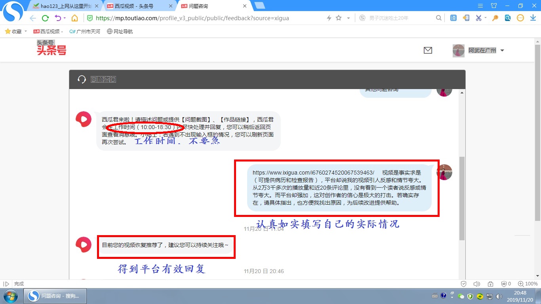Activate the find-in-page search icon
This screenshot has height=304, width=541.
(507, 18)
